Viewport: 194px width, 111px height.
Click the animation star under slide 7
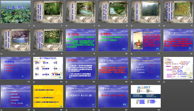(1, 54)
